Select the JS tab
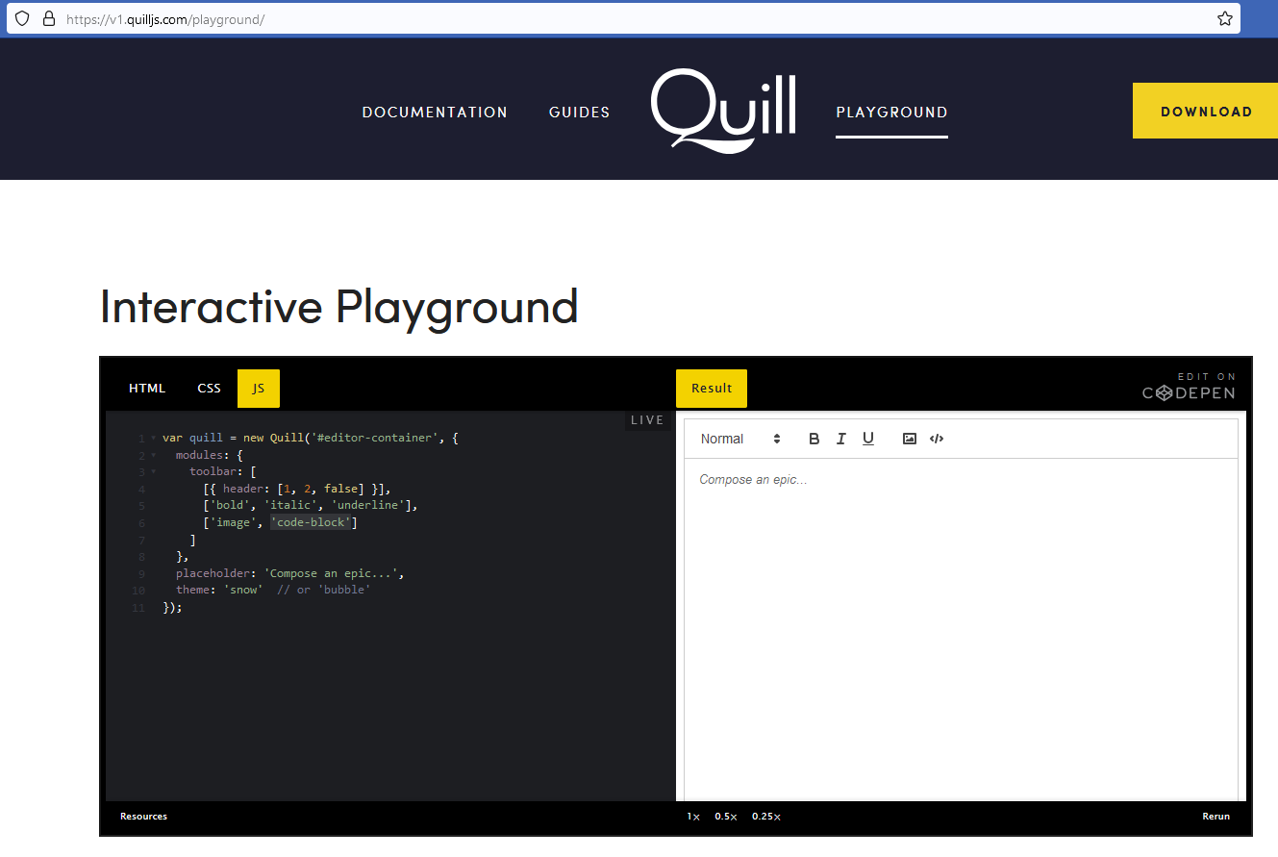This screenshot has width=1278, height=857. (259, 389)
